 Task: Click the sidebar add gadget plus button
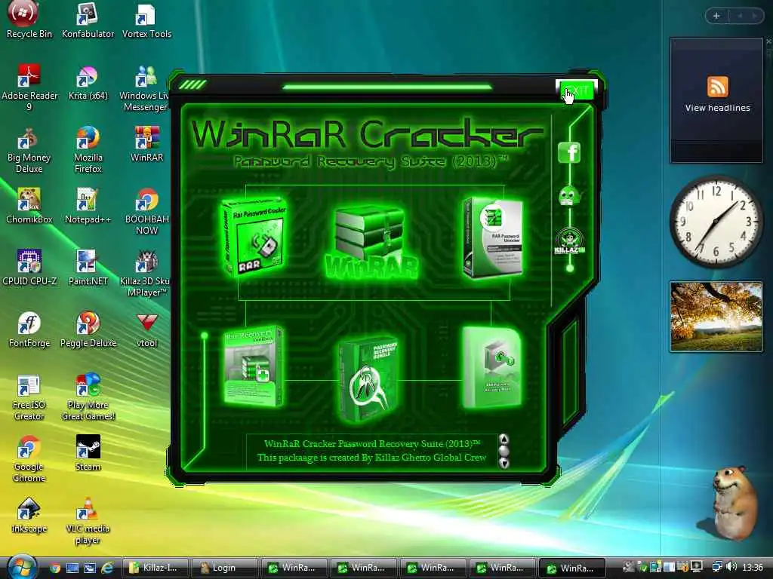pos(716,16)
